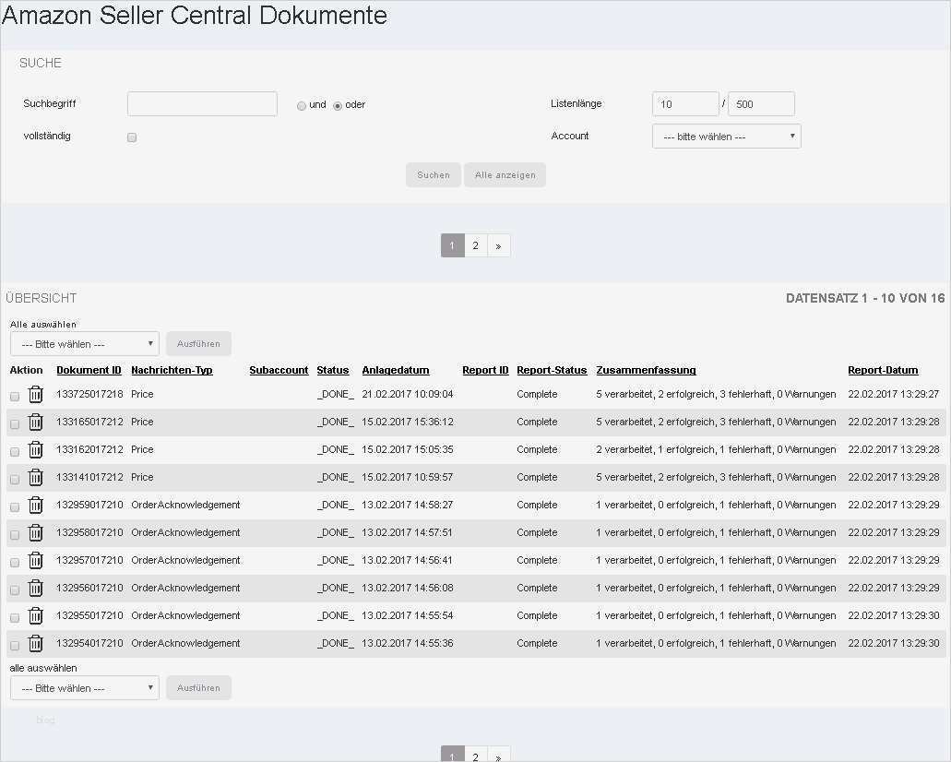Select the 'und' radio option
The height and width of the screenshot is (762, 951).
(302, 106)
